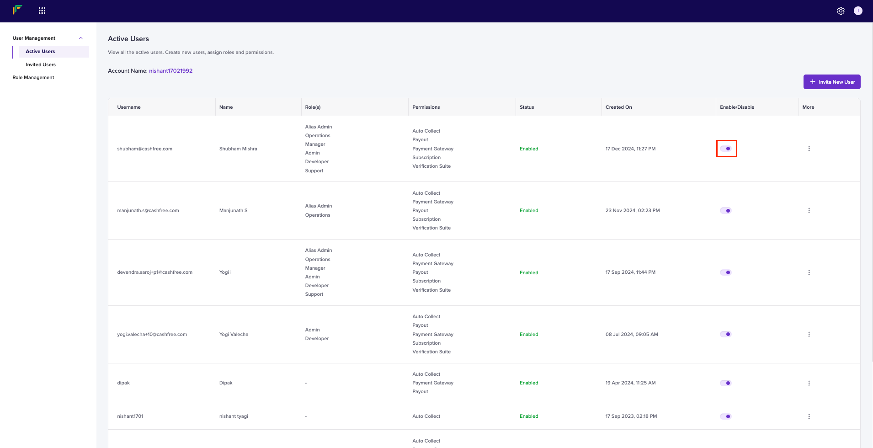This screenshot has width=873, height=448.
Task: Open settings gear in top bar
Action: click(841, 11)
